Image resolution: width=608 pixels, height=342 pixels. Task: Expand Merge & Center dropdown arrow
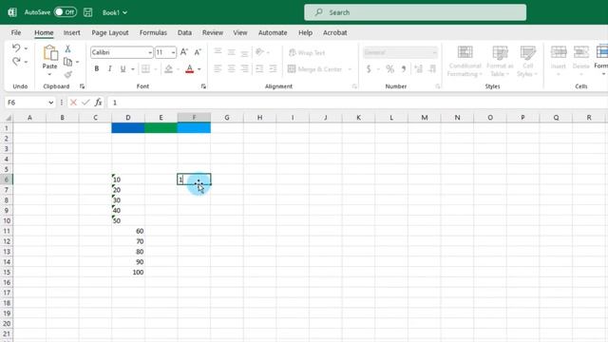(x=350, y=69)
